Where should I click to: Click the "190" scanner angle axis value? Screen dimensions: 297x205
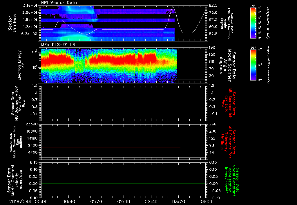[213, 47]
